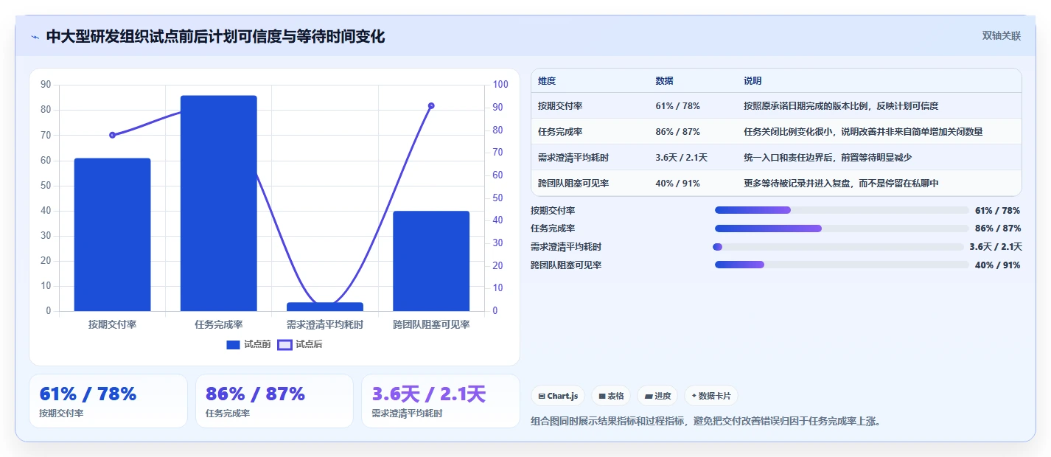Click the 40% / 91% value beside progress bar
Viewport: 1051px width, 457px height.
(x=997, y=265)
